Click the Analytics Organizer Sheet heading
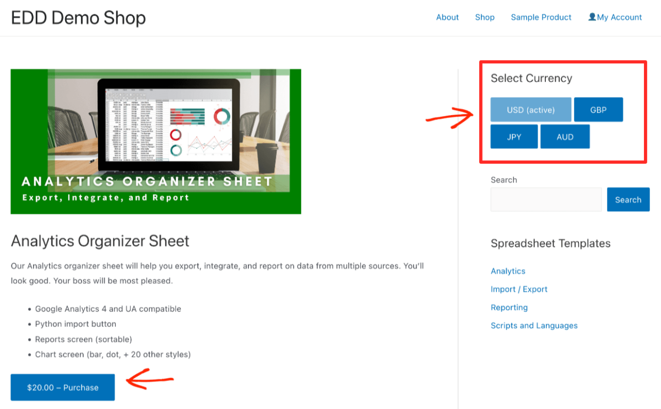The height and width of the screenshot is (409, 661). click(100, 241)
